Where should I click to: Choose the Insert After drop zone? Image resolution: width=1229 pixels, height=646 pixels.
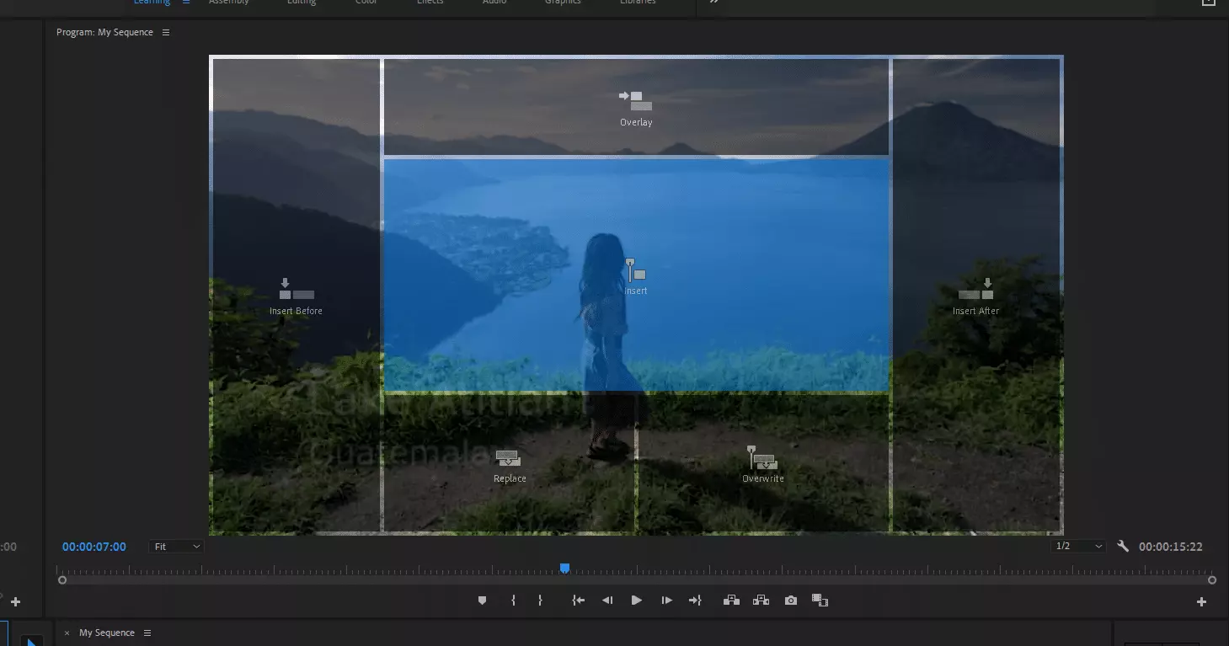pos(975,296)
